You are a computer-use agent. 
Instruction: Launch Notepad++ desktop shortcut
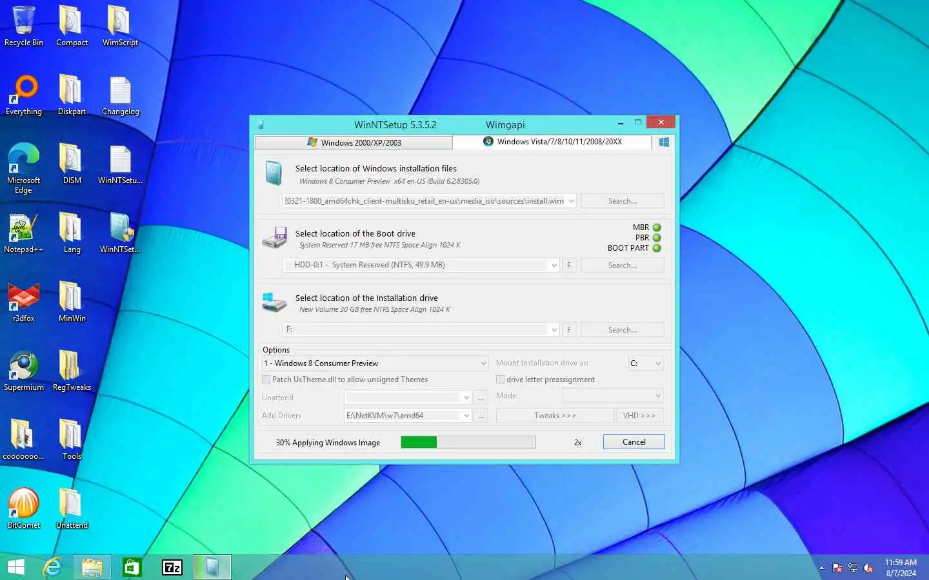click(x=24, y=233)
